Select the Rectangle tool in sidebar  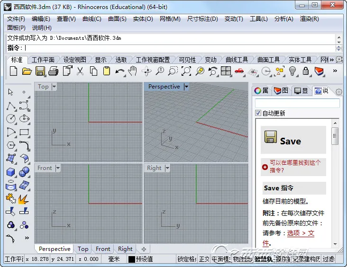24,132
